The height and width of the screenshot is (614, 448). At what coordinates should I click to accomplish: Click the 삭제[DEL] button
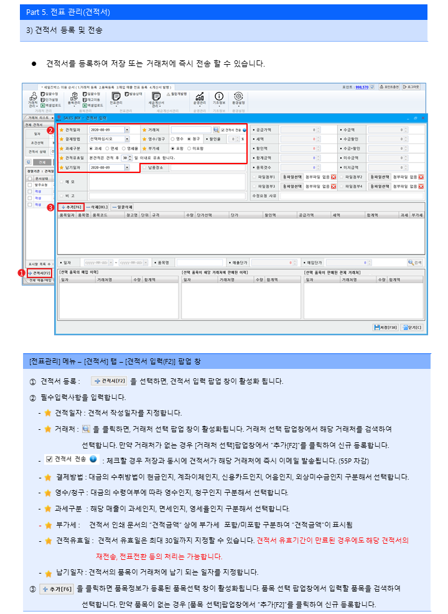(96, 207)
